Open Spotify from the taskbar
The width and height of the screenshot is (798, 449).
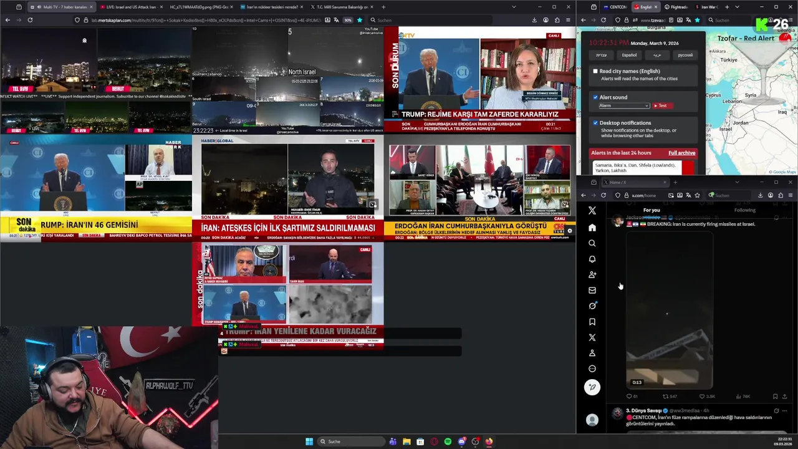pyautogui.click(x=448, y=442)
